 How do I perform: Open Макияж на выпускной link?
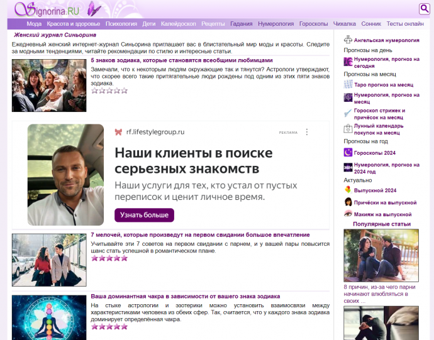(x=383, y=214)
